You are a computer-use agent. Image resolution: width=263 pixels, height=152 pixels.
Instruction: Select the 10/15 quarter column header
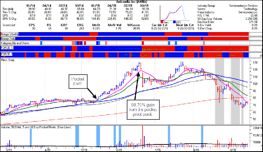144,6
